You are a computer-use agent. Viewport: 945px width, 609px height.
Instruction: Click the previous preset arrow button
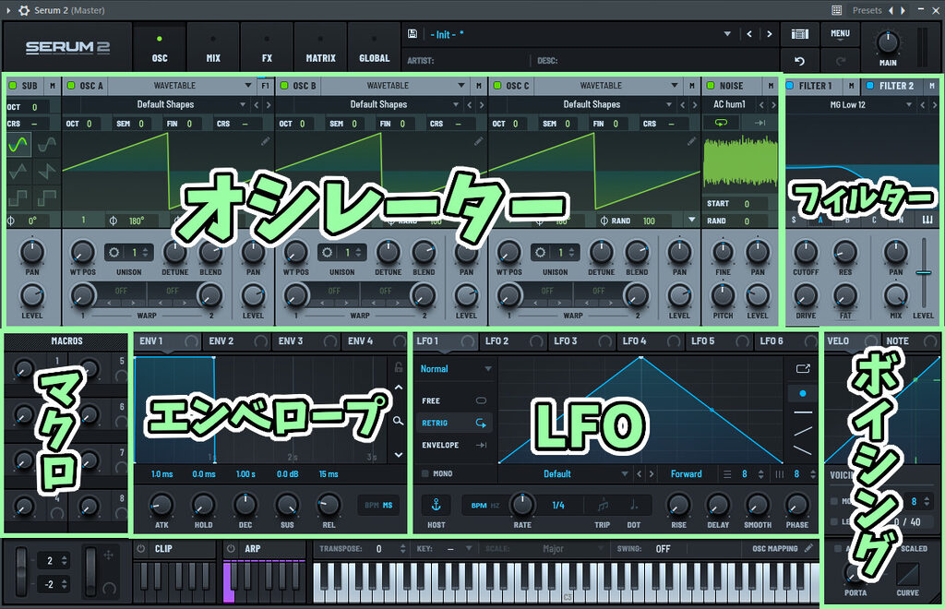point(749,34)
